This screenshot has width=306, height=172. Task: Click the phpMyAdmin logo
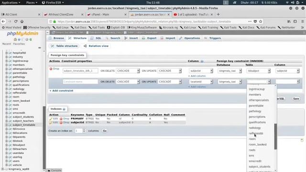[x=22, y=33]
